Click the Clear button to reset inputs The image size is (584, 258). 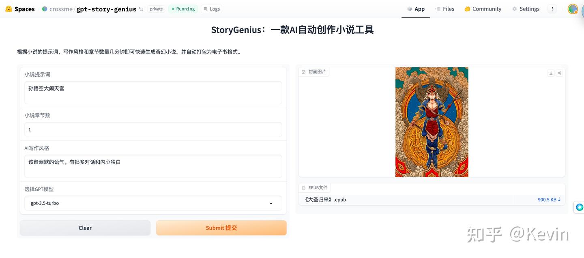85,228
